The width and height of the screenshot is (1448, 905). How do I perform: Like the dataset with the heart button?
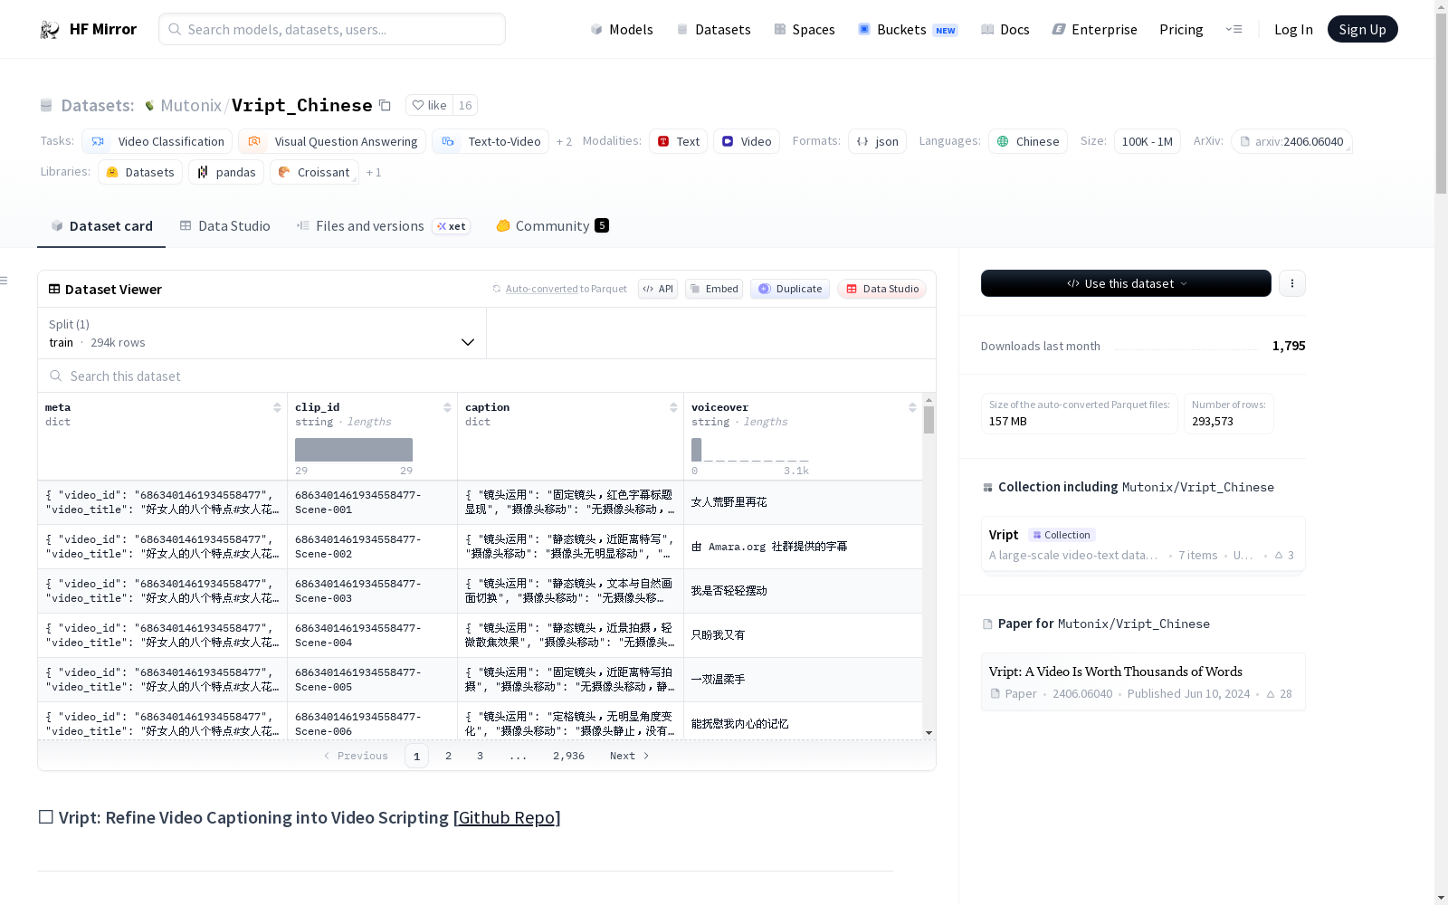429,105
